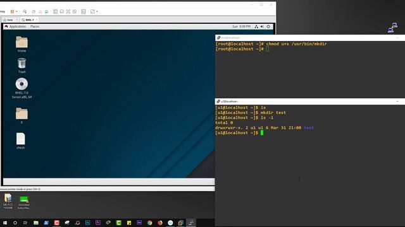405x227 pixels.
Task: Click the blue 'test' directory name
Action: coord(308,127)
